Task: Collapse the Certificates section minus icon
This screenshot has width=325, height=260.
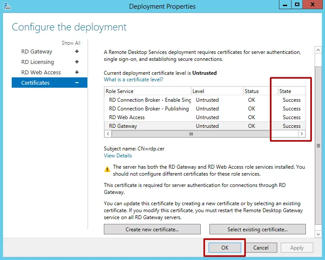Action: click(x=77, y=83)
